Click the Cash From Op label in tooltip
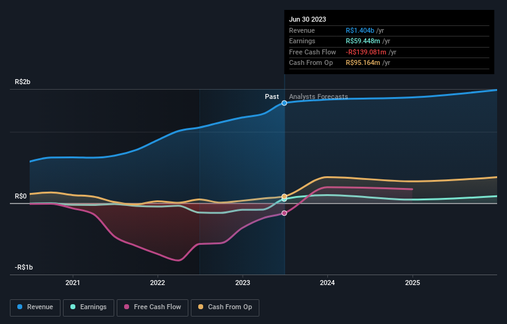The image size is (507, 324). (x=311, y=63)
